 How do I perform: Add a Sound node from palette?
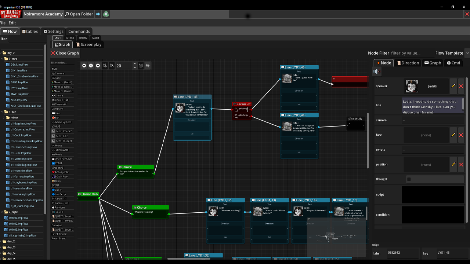tap(62, 212)
